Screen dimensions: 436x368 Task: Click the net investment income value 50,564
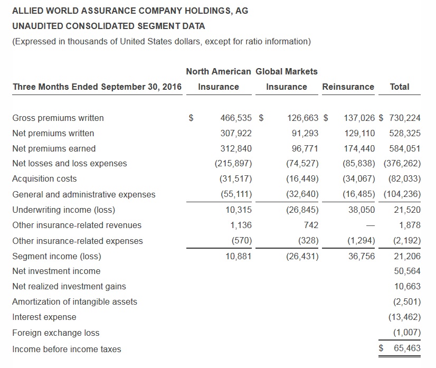coord(407,271)
